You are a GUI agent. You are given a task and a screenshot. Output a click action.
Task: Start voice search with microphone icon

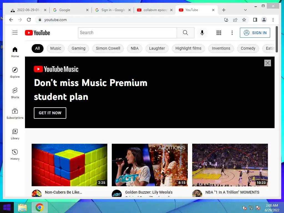point(202,33)
